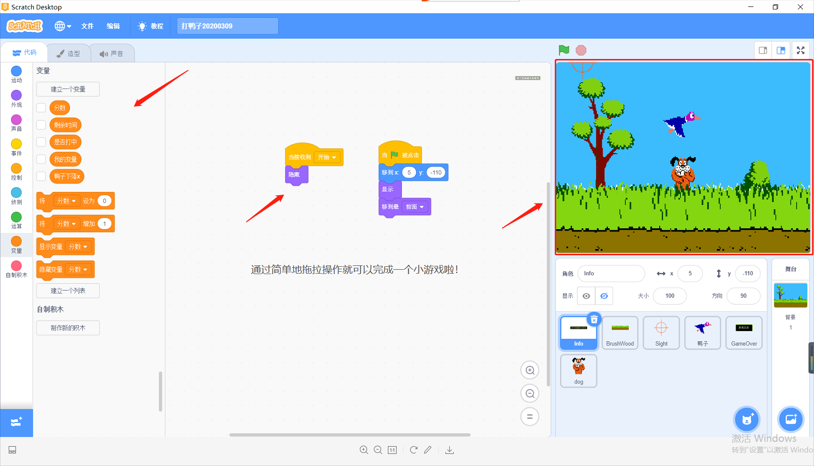Click 制作新的积木 button
This screenshot has height=466, width=814.
pyautogui.click(x=68, y=328)
